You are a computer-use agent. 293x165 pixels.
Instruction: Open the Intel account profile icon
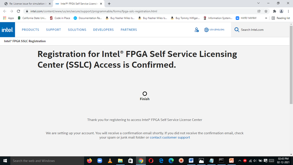197,30
